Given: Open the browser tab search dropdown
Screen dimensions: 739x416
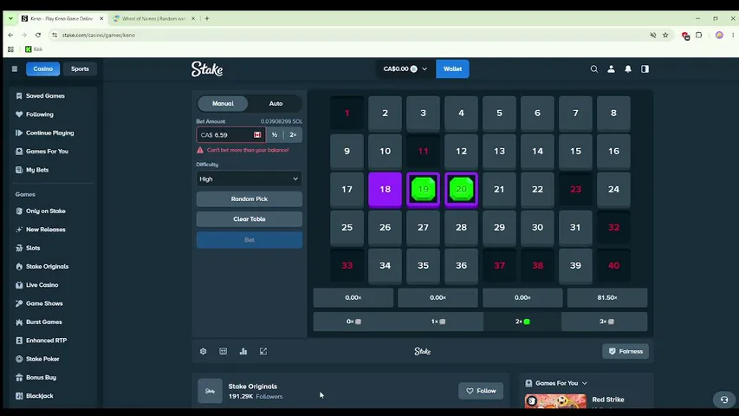Looking at the screenshot, I should [10, 18].
